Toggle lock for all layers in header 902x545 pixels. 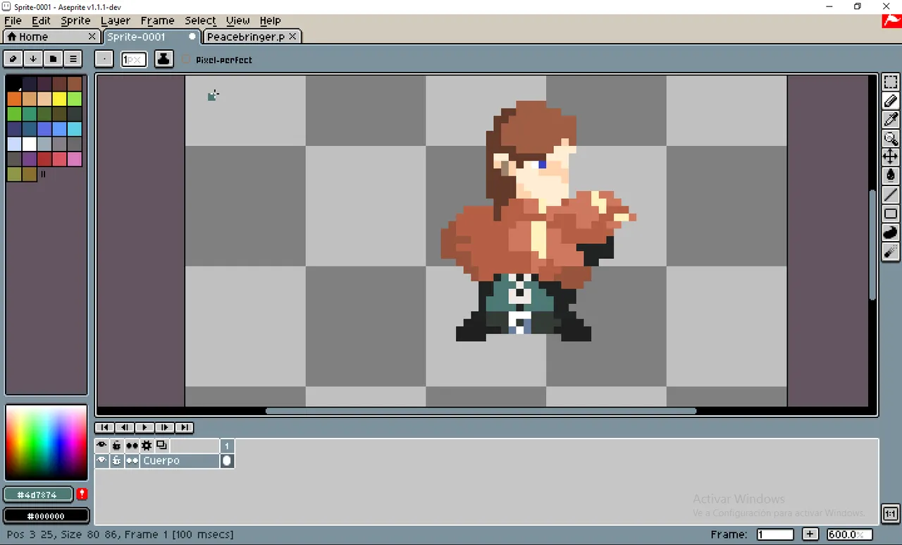pyautogui.click(x=116, y=446)
